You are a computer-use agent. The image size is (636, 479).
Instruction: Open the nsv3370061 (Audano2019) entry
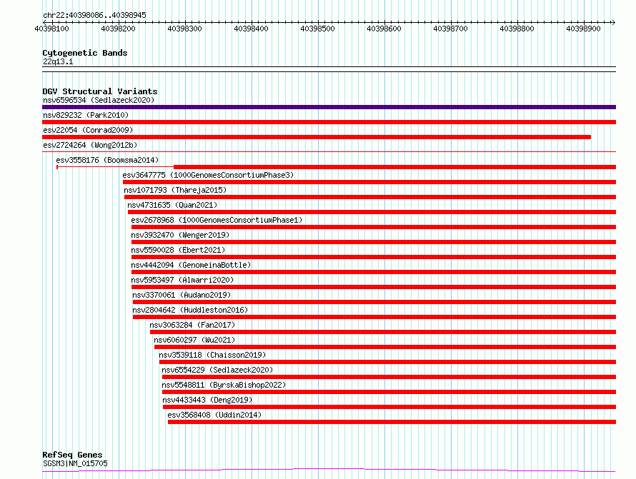click(182, 295)
